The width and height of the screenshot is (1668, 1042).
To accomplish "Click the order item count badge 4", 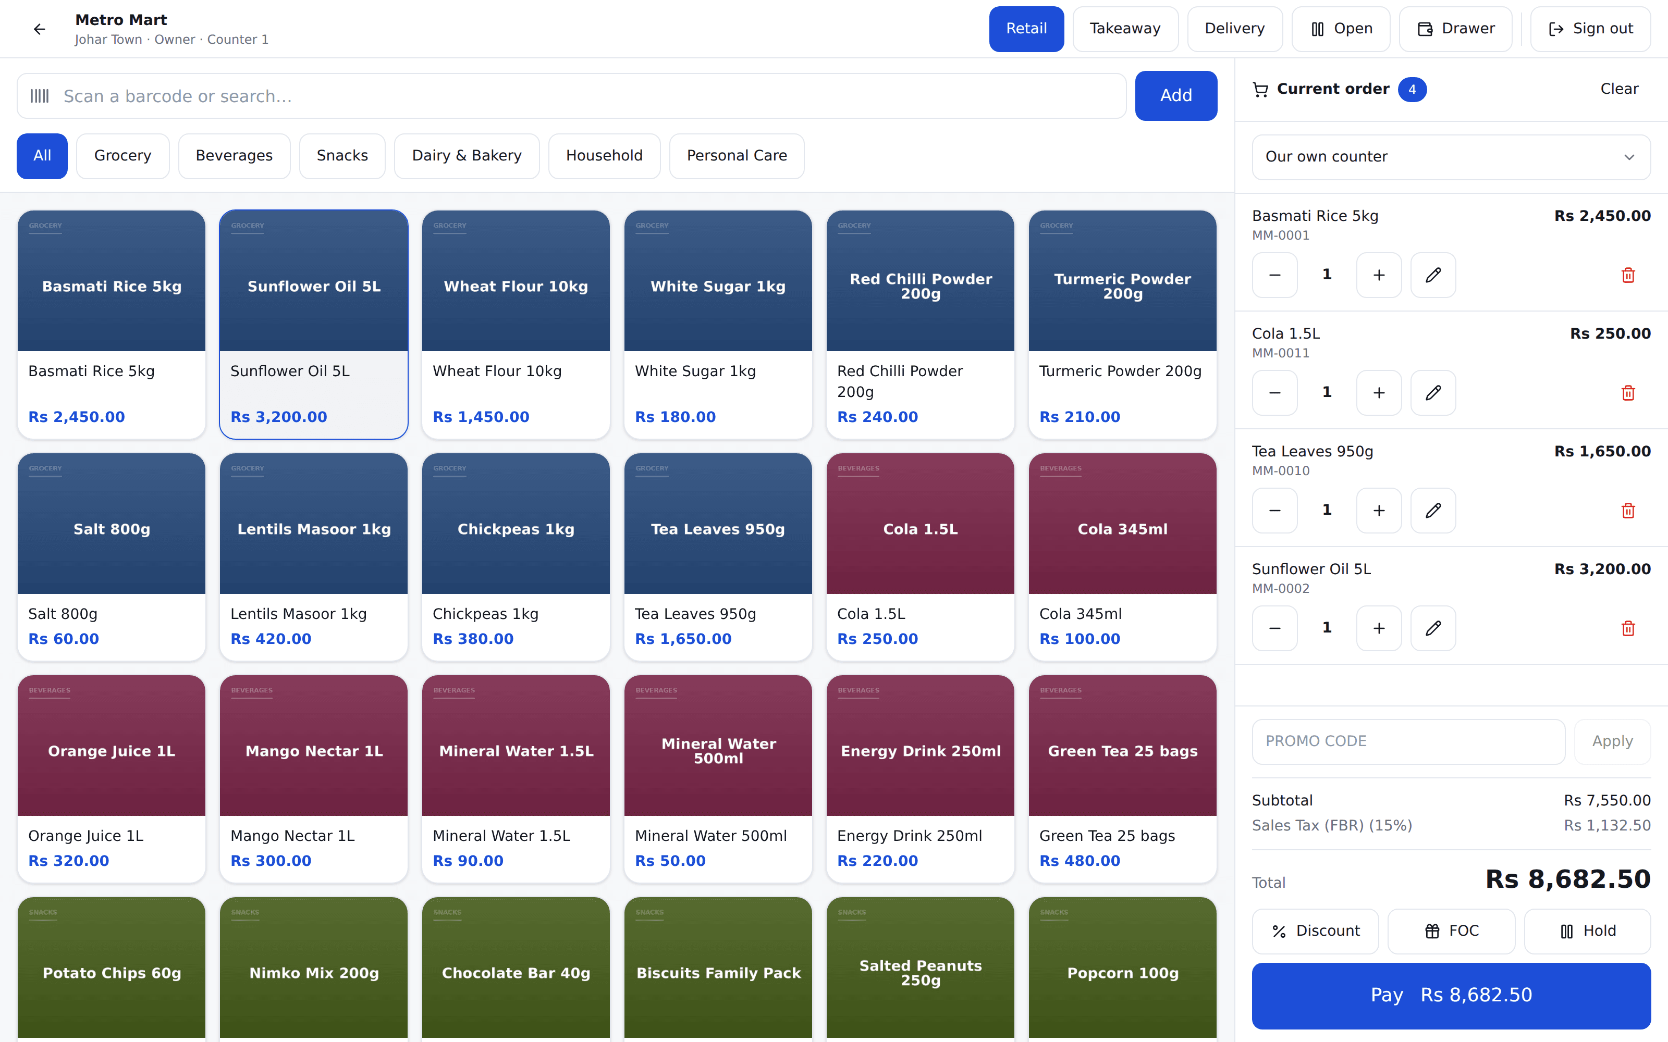I will click(x=1412, y=90).
